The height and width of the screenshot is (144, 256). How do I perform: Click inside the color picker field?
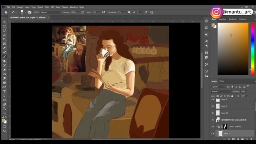[x=233, y=49]
